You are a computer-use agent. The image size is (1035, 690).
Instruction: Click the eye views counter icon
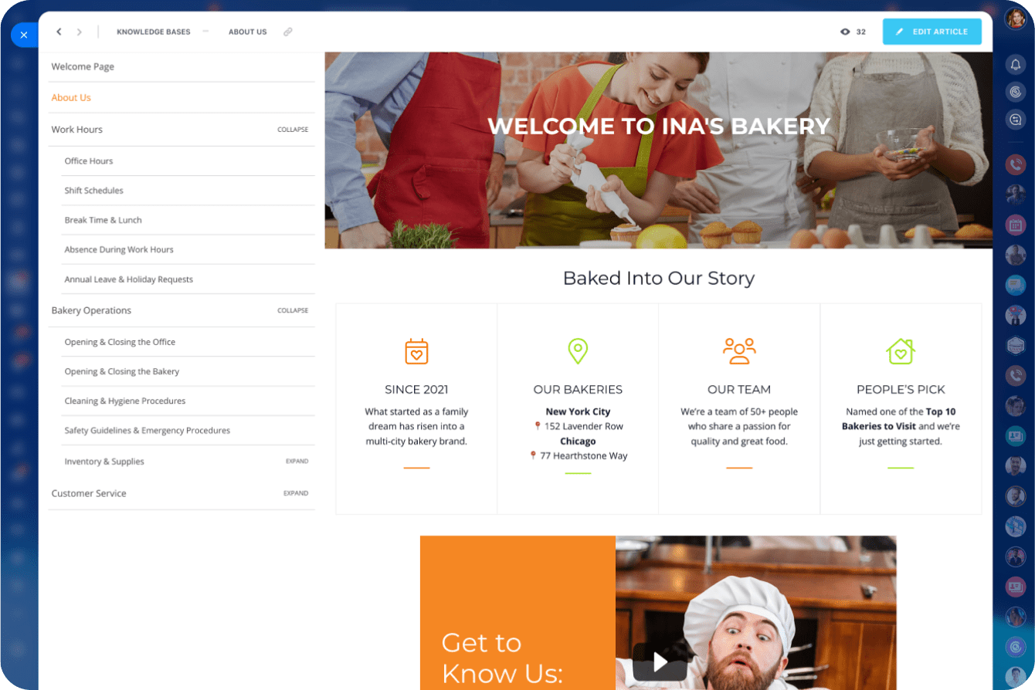click(x=845, y=32)
